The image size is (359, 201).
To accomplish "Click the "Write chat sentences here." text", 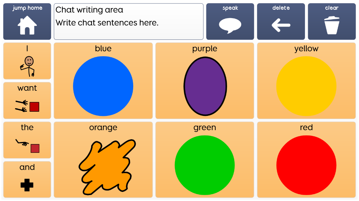I will tap(107, 23).
